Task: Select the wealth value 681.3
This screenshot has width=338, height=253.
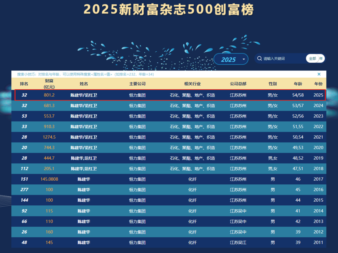Action: pyautogui.click(x=49, y=106)
